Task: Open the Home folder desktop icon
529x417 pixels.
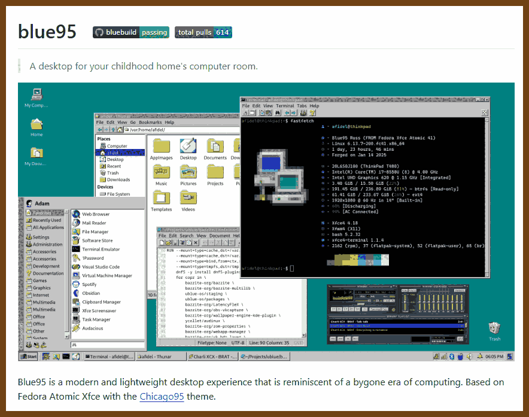Action: click(37, 127)
